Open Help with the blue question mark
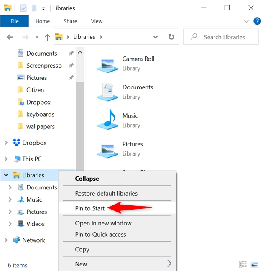This screenshot has height=271, width=263. (x=257, y=21)
